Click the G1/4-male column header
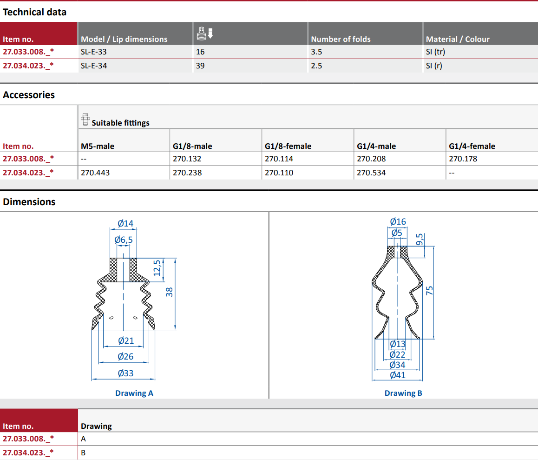Image resolution: width=538 pixels, height=460 pixels. pos(376,146)
